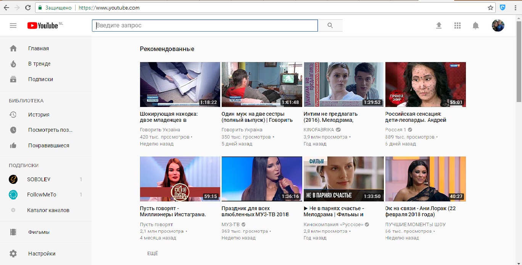This screenshot has height=265, width=522.
Task: Open SOBOLEV channel subscription
Action: [x=39, y=179]
